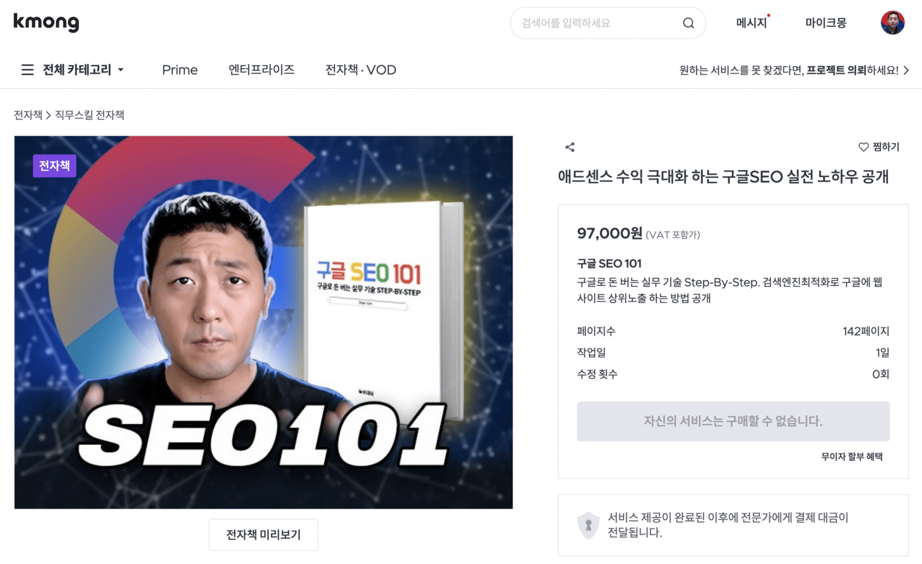This screenshot has width=922, height=564.
Task: Click the kmong logo
Action: click(x=46, y=22)
